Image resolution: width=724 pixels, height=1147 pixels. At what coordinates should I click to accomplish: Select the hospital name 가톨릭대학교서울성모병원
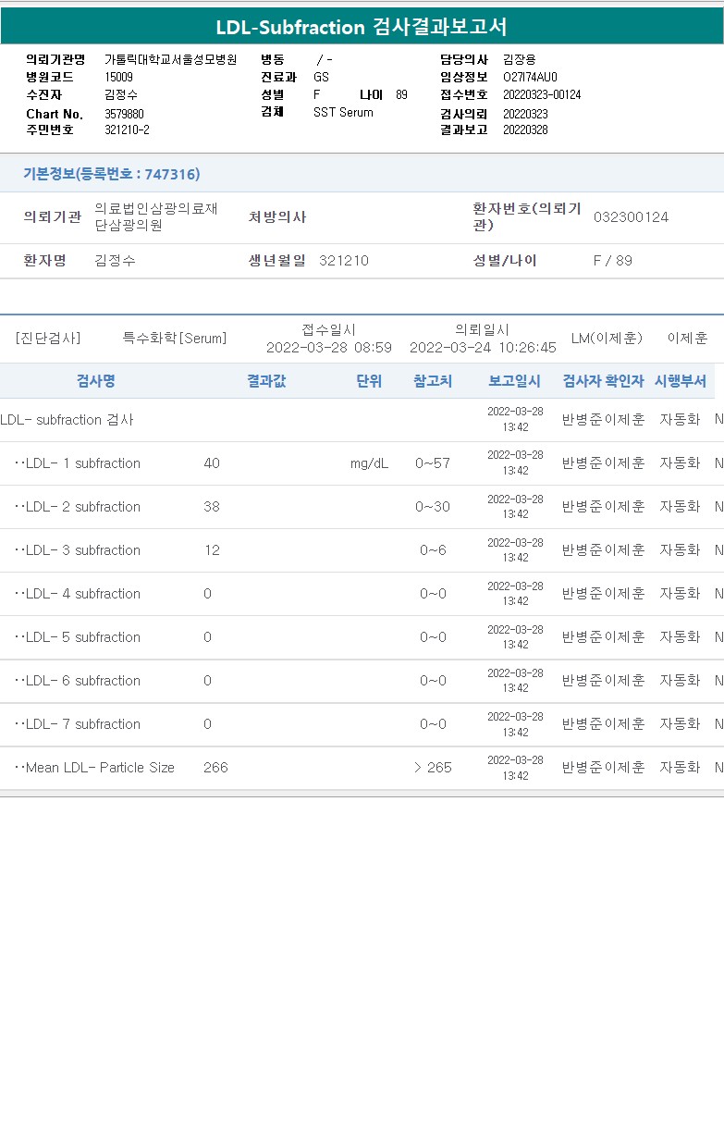171,59
